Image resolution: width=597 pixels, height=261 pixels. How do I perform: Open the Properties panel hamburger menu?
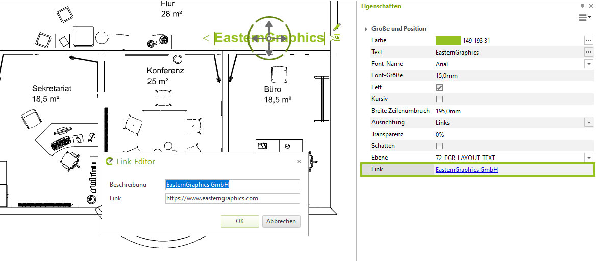(584, 17)
